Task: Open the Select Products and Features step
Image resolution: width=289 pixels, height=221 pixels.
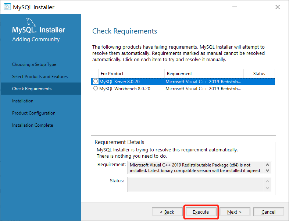Action: coord(40,77)
